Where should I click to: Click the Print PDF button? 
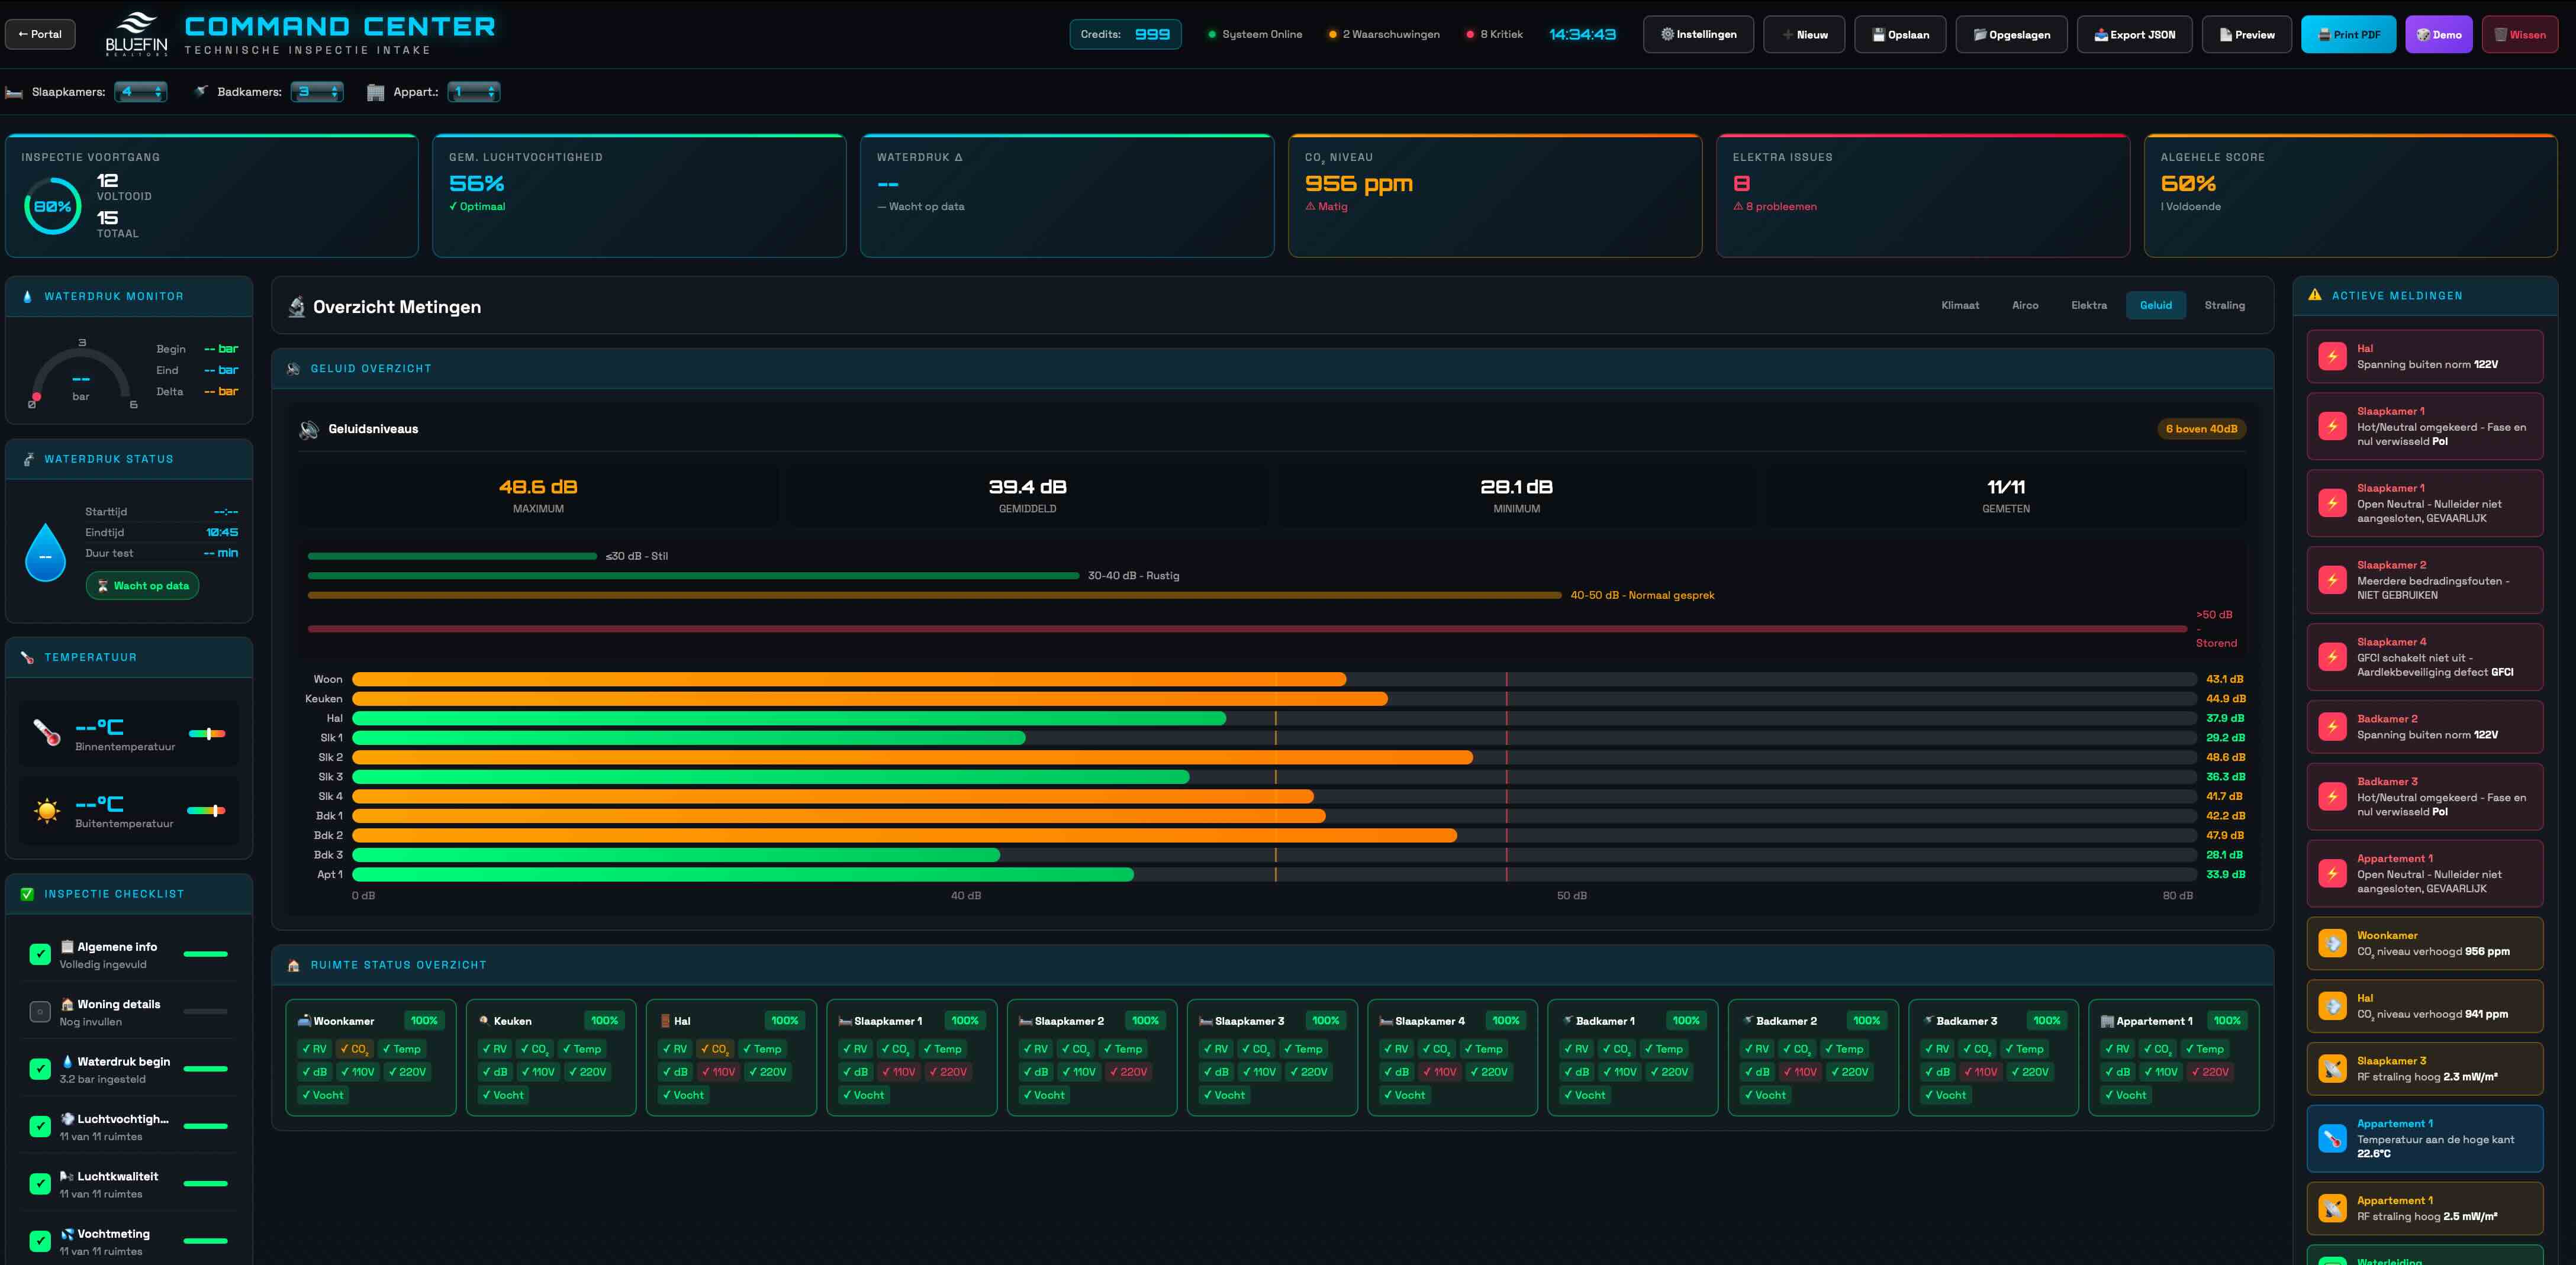2348,34
